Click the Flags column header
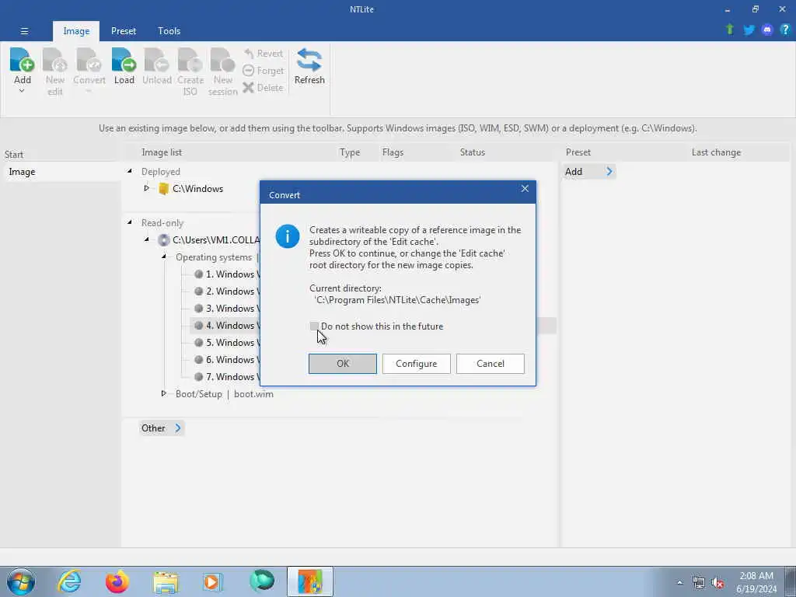 tap(393, 152)
